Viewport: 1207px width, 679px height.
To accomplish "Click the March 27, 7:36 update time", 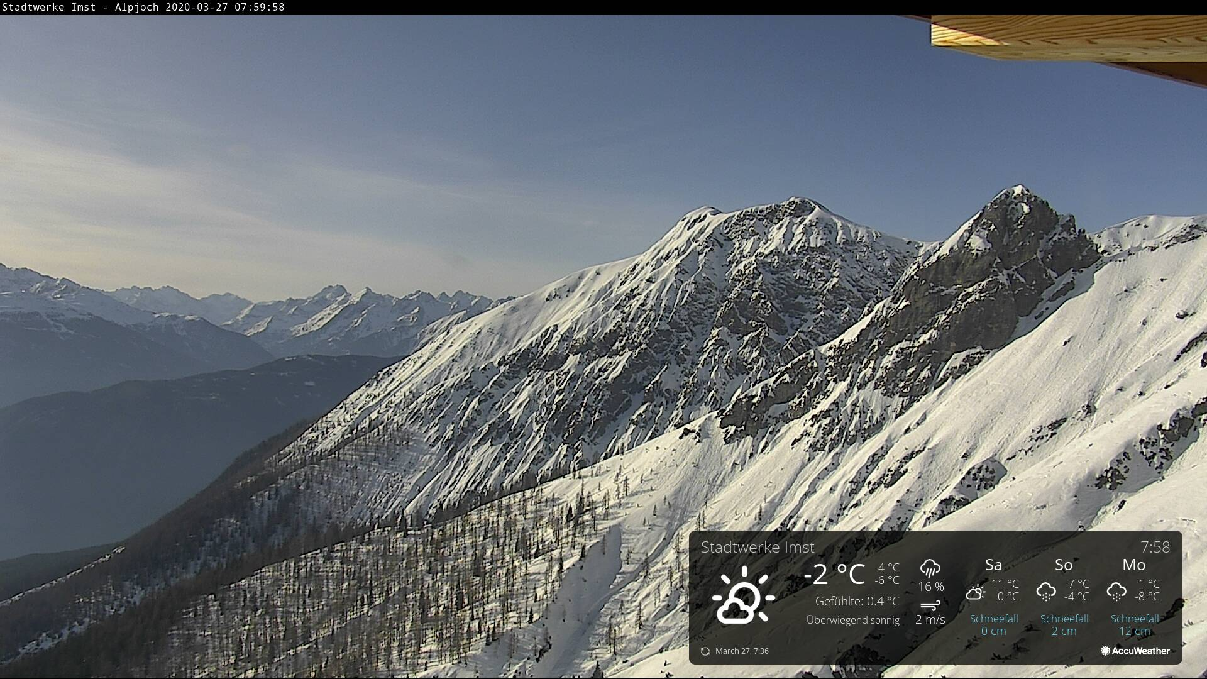I will 742,651.
